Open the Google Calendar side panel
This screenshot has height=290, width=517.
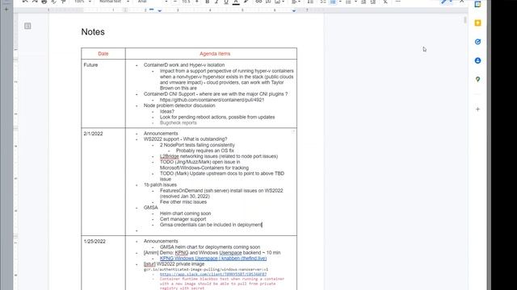(x=477, y=4)
